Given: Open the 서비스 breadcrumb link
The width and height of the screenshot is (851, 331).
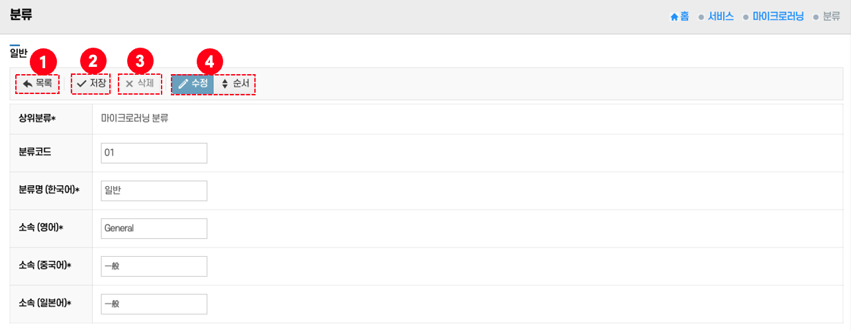Looking at the screenshot, I should [721, 17].
